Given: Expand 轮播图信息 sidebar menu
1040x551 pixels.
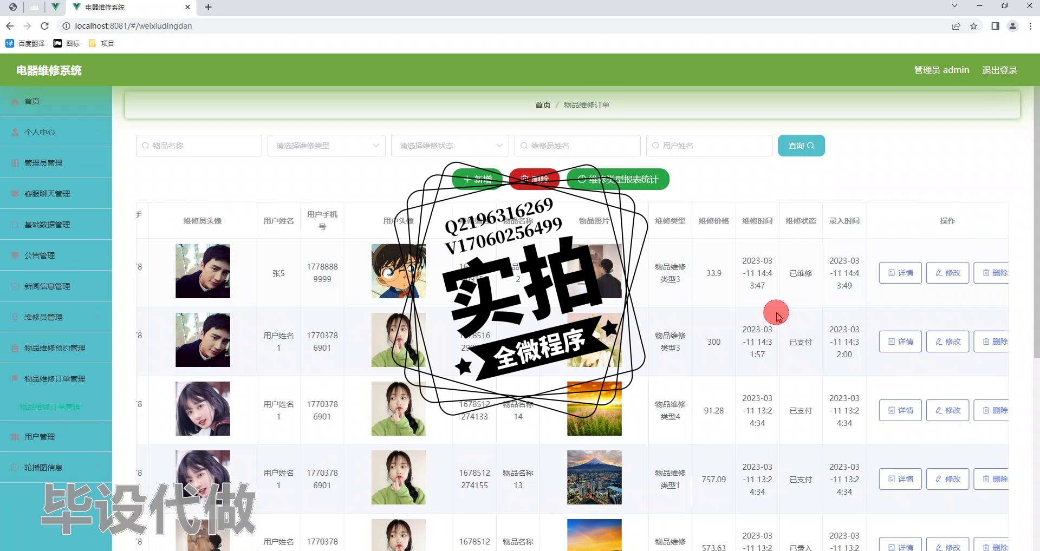Looking at the screenshot, I should click(56, 468).
